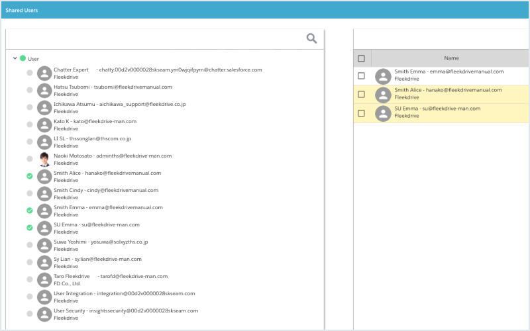Viewport: 530px width, 331px height.
Task: Focus the user search input field
Action: tap(156, 39)
